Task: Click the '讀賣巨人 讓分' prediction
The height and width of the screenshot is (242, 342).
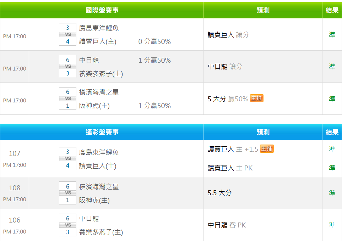Action: (x=228, y=35)
